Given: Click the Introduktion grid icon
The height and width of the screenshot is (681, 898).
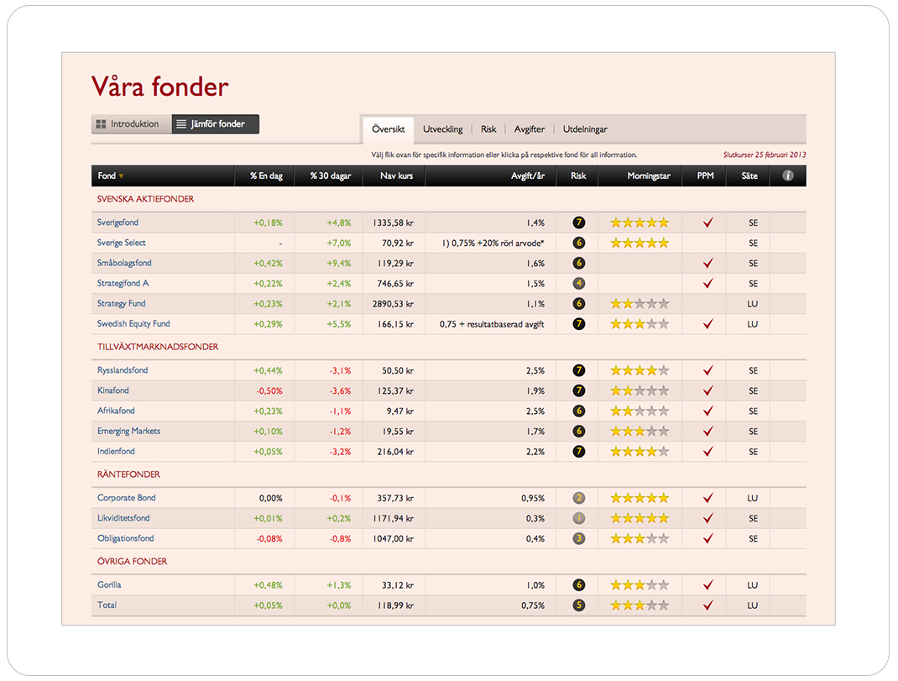Looking at the screenshot, I should pyautogui.click(x=102, y=123).
